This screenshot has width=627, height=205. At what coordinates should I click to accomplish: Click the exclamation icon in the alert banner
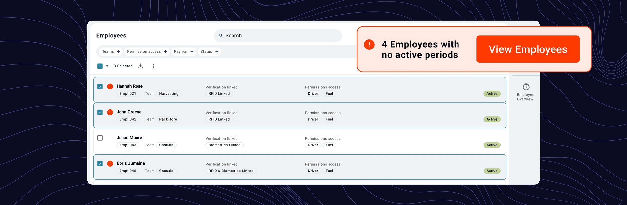click(x=369, y=45)
